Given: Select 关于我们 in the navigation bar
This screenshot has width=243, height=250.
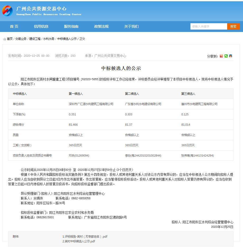Looking at the screenshot, I should pos(131,26).
